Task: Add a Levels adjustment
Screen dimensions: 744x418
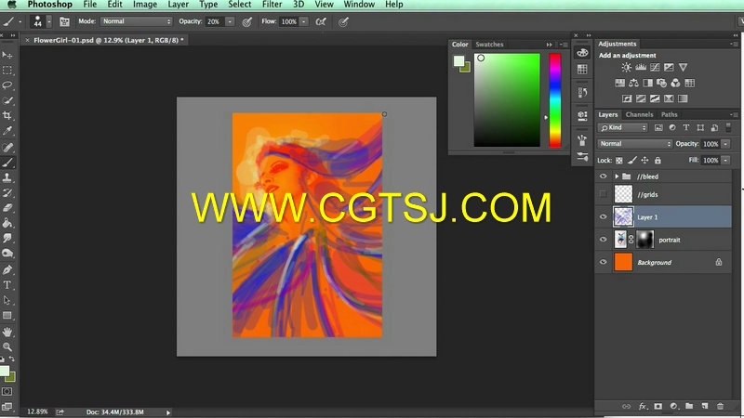Action: pyautogui.click(x=641, y=67)
